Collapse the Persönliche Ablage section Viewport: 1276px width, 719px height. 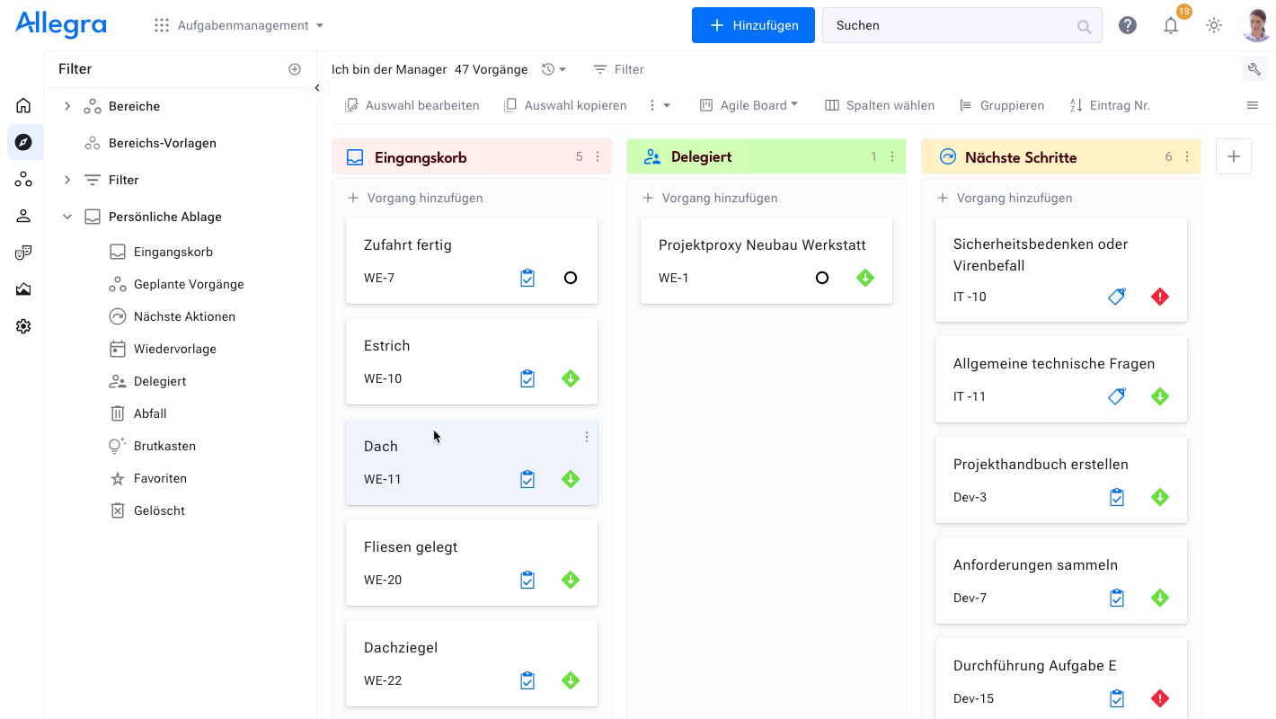(66, 217)
